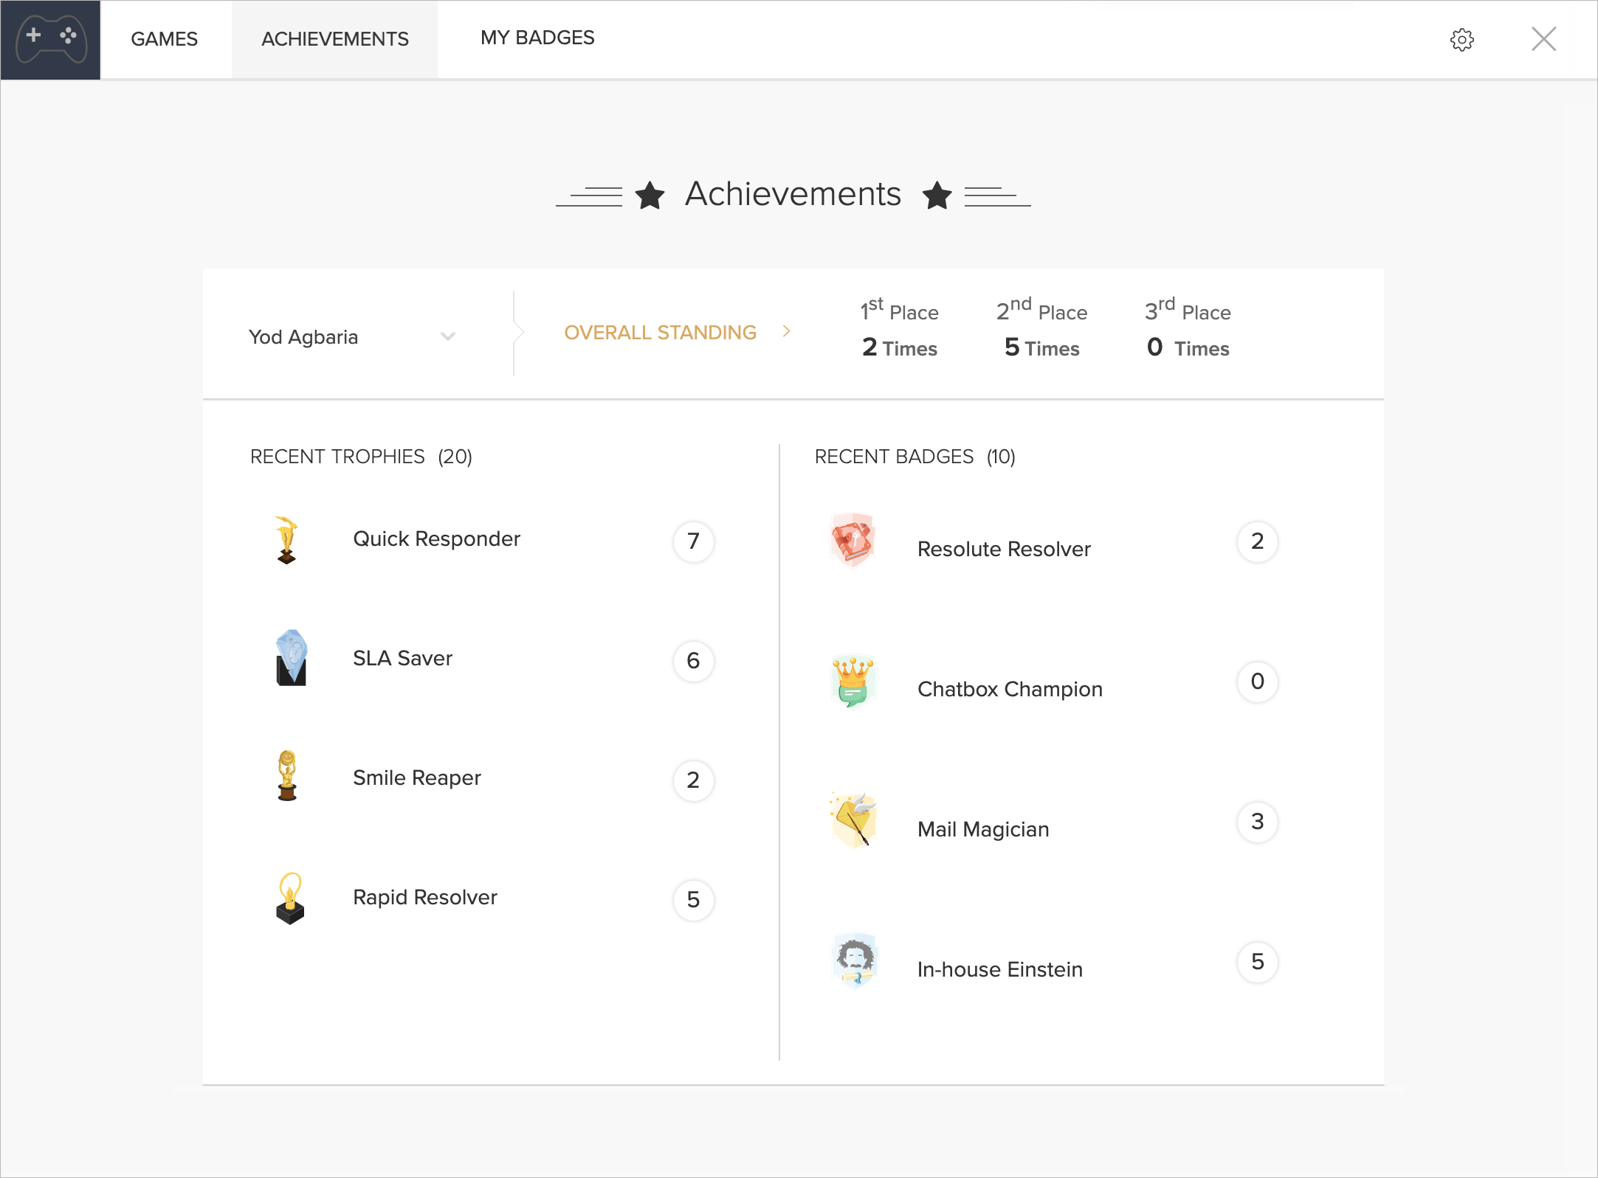This screenshot has width=1598, height=1178.
Task: Click the Recent Trophies (20) heading
Action: [361, 457]
